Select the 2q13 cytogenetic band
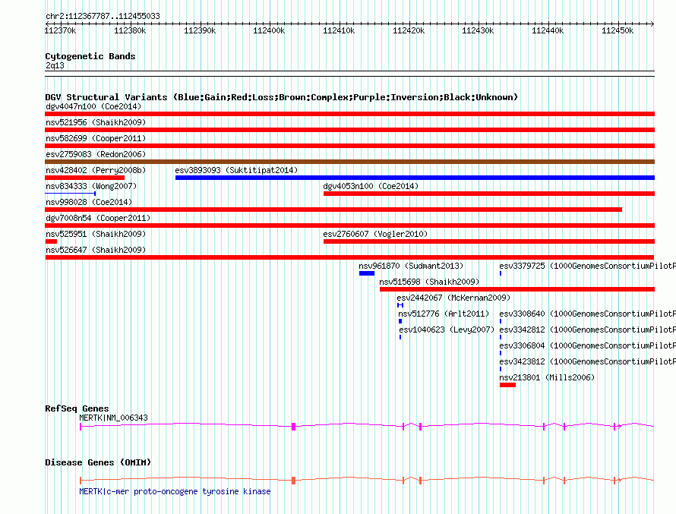Viewport: 676px width, 514px height. (x=55, y=66)
